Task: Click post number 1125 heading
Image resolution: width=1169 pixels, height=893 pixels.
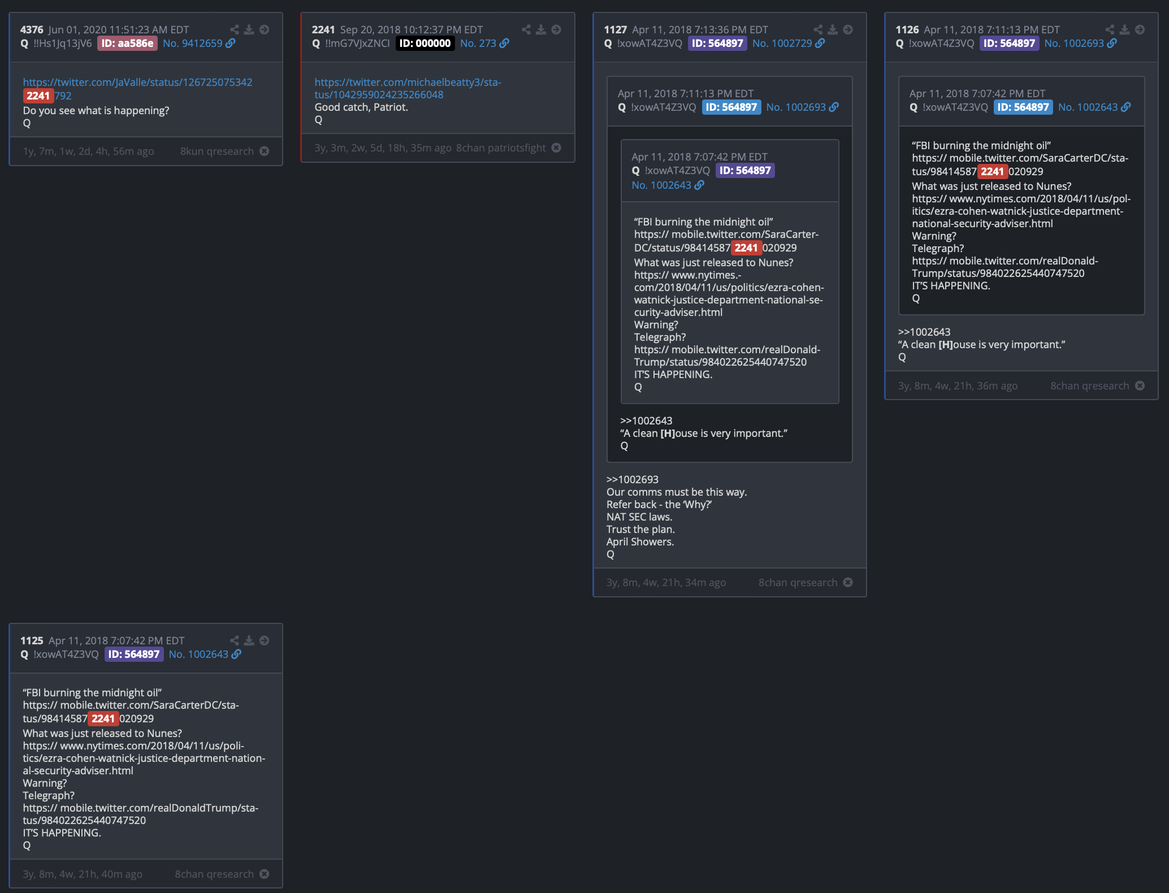Action: (x=32, y=640)
